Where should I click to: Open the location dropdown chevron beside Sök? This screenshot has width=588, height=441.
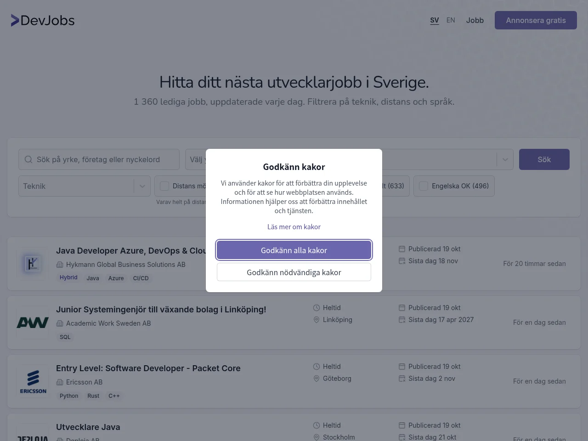(x=505, y=159)
